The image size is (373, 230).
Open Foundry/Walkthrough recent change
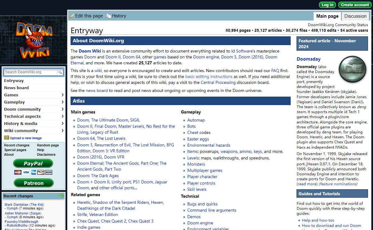pyautogui.click(x=21, y=222)
